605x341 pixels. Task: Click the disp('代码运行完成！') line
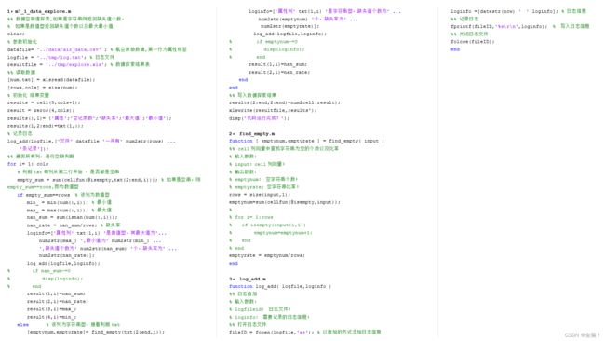[x=259, y=118]
